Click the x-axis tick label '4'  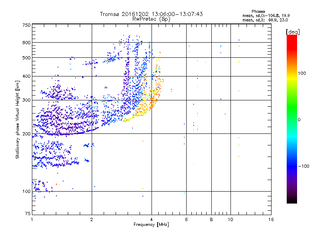click(152, 219)
